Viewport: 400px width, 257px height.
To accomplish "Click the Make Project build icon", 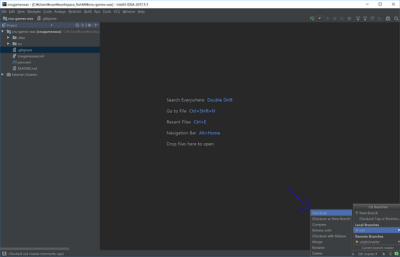I will coord(312,18).
